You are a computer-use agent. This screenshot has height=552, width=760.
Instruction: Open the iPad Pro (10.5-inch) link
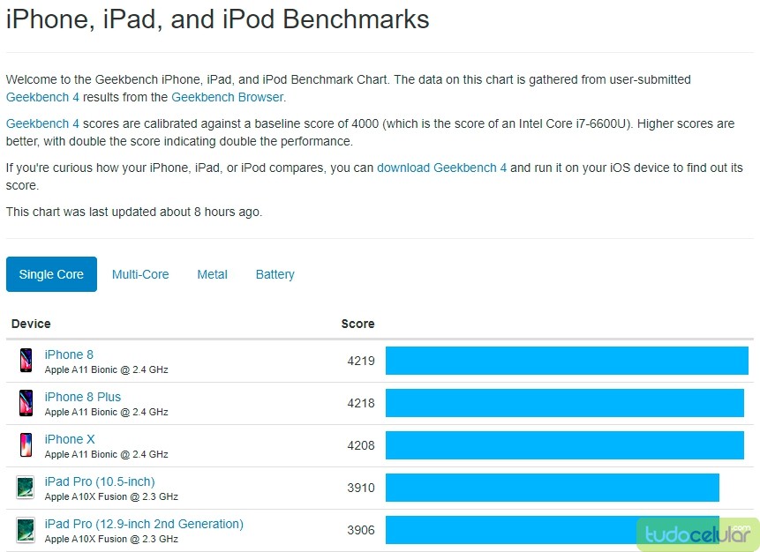tap(100, 481)
